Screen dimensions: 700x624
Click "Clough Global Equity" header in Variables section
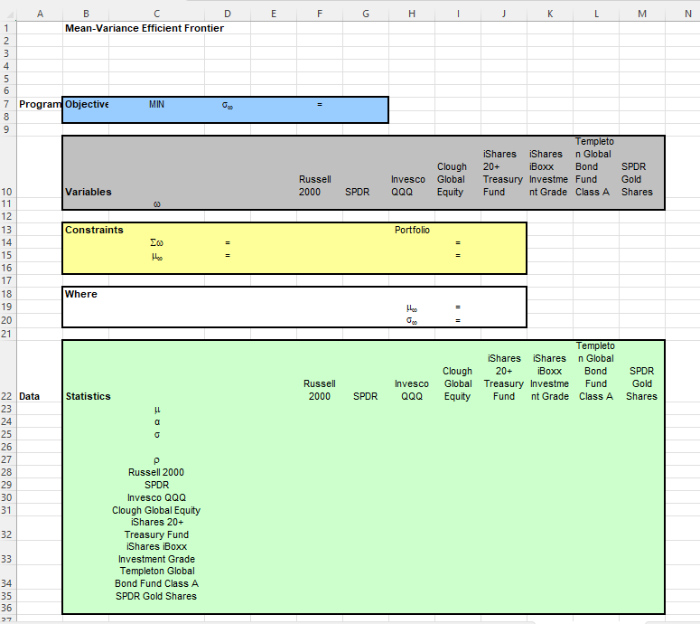point(452,179)
